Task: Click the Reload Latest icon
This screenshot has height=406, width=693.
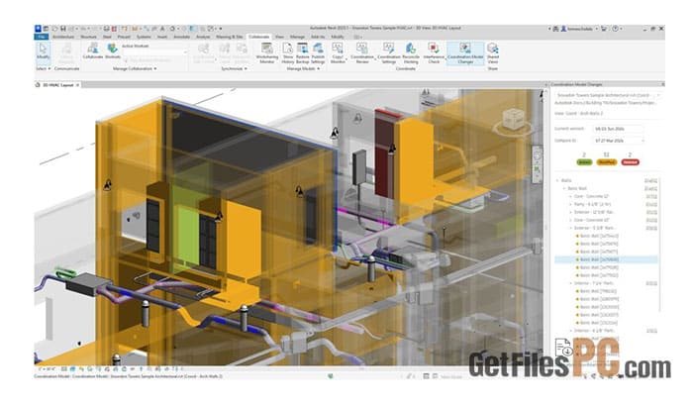Action: pos(225,53)
